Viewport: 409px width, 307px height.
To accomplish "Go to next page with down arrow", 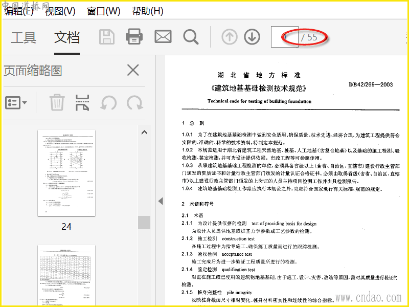I will click(x=252, y=37).
